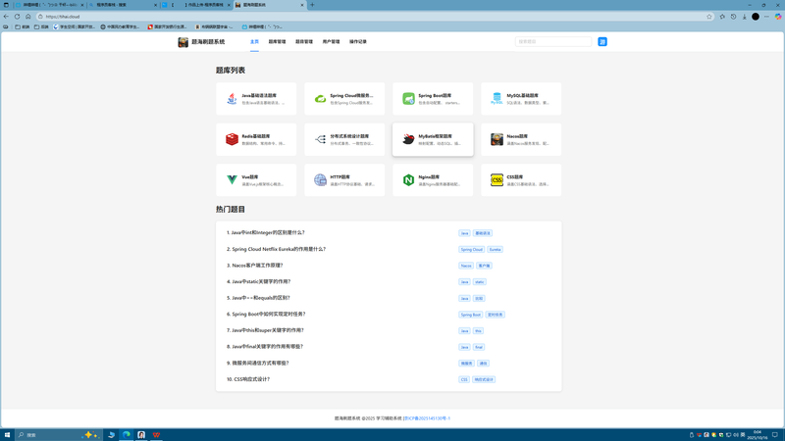The width and height of the screenshot is (785, 441).
Task: Click the green Nginx hexagon icon
Action: pos(408,180)
